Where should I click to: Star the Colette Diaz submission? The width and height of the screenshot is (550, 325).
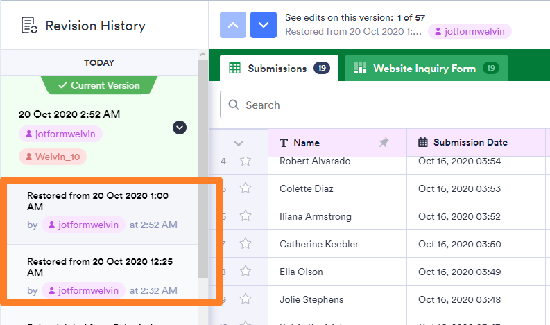(245, 188)
